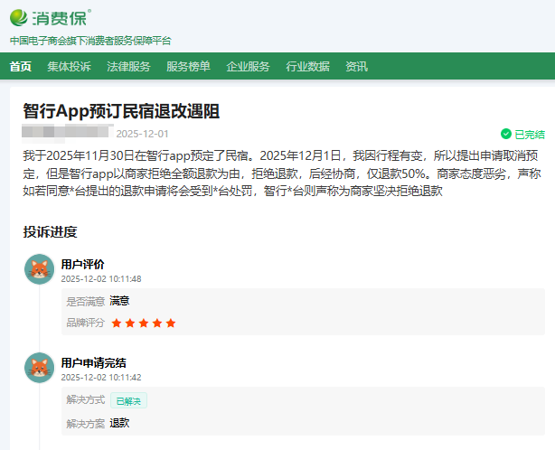Click the blurred username under the title
This screenshot has height=450, width=555.
(65, 134)
